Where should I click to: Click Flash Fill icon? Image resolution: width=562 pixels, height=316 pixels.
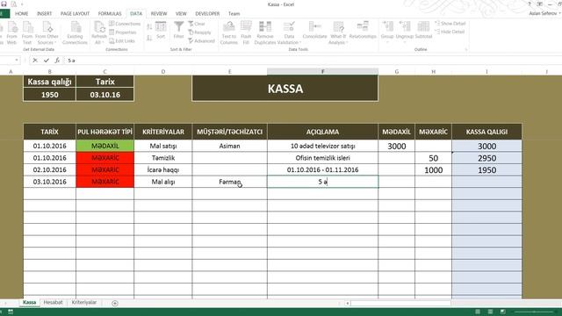coord(246,32)
